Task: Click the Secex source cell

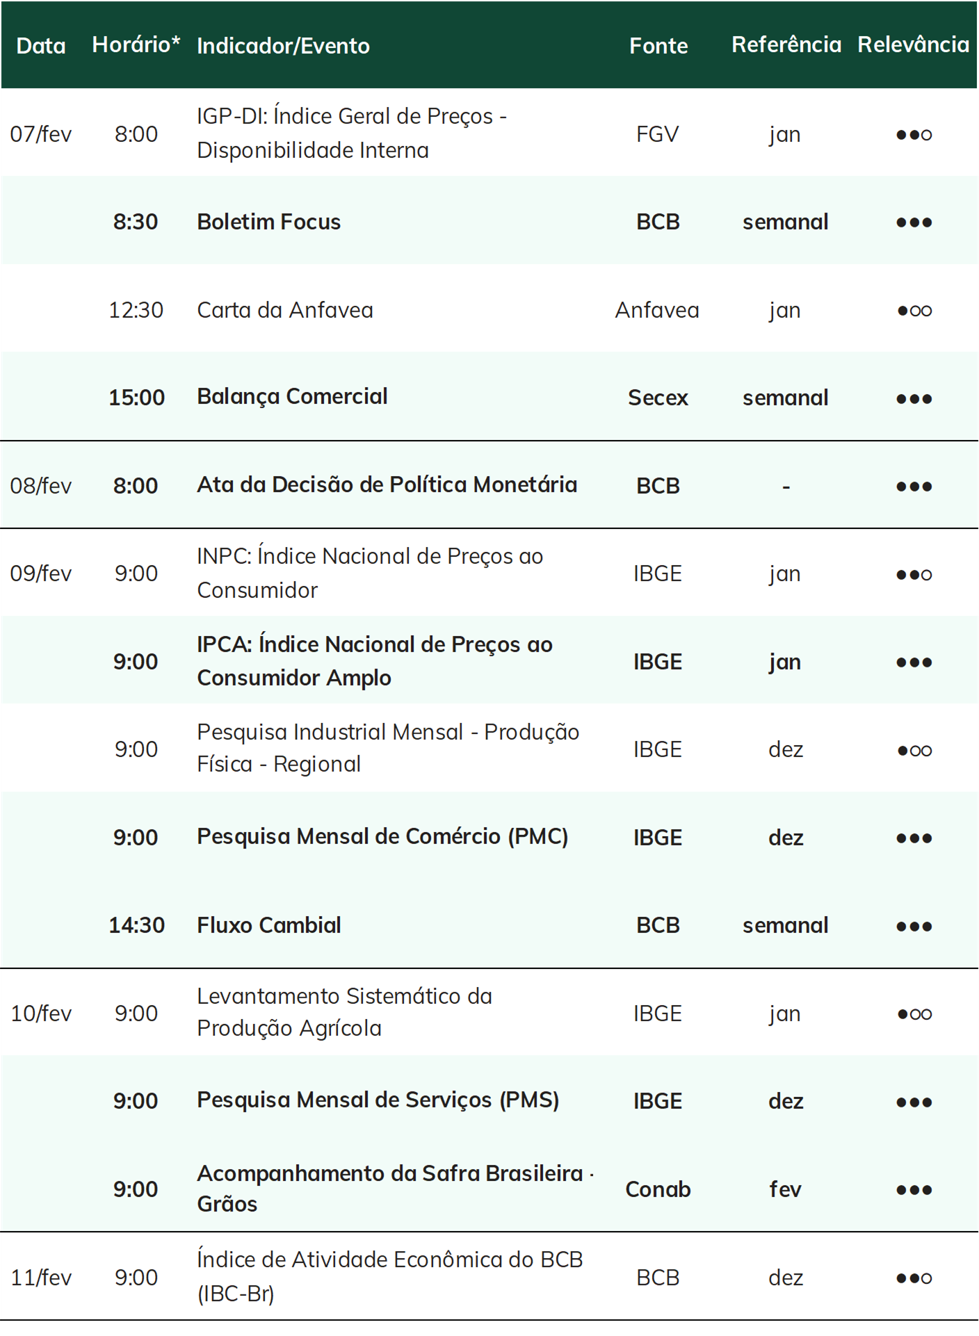Action: (x=658, y=398)
